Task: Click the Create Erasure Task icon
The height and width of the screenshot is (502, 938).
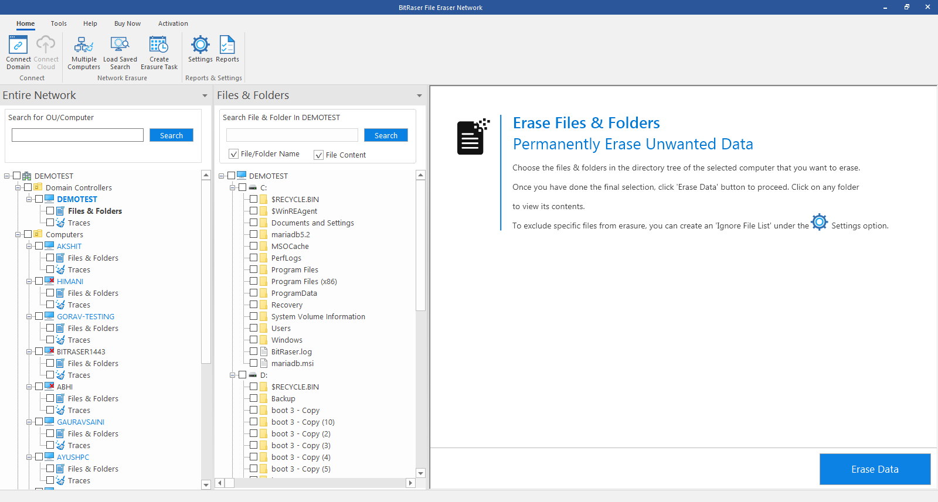Action: pos(159,45)
